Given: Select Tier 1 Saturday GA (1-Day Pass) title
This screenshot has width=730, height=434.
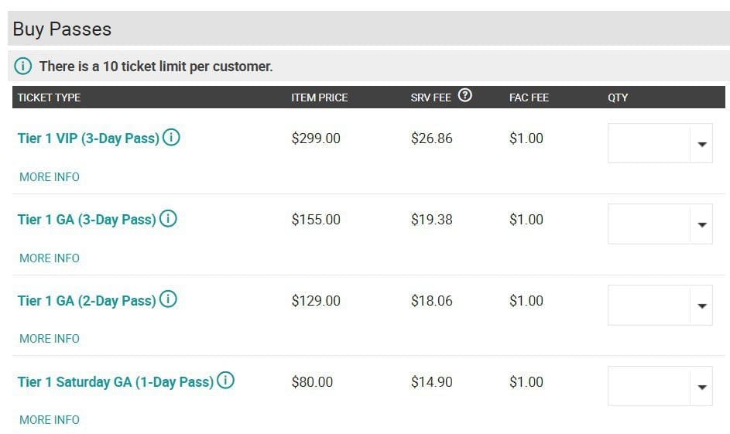Looking at the screenshot, I should point(115,382).
